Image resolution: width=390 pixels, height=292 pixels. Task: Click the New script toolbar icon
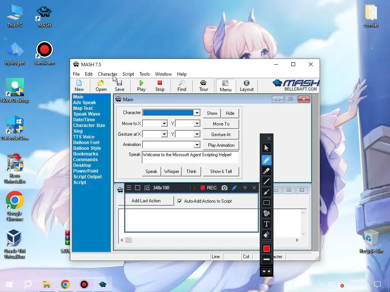point(79,86)
